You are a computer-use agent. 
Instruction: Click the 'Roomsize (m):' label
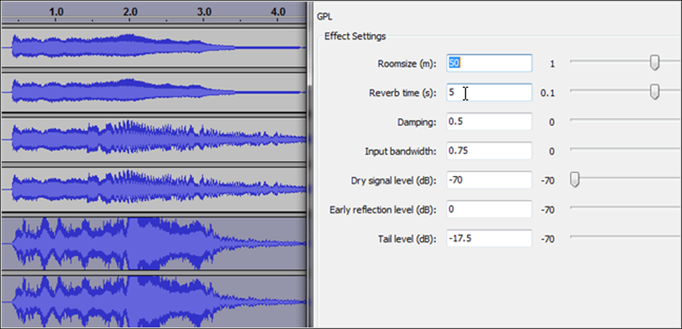406,64
